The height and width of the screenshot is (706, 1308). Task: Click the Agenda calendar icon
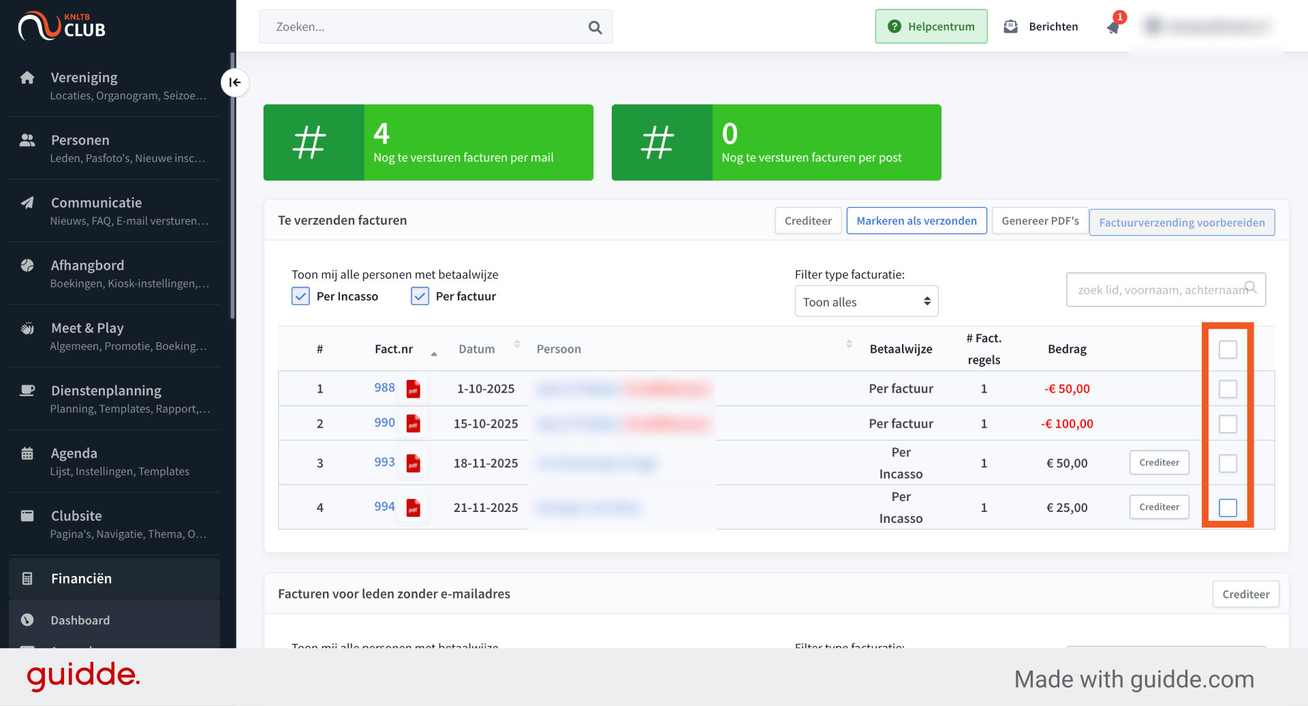[27, 453]
